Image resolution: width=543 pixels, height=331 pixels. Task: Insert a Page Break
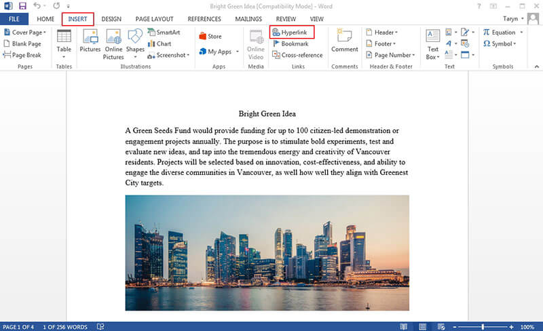point(22,55)
